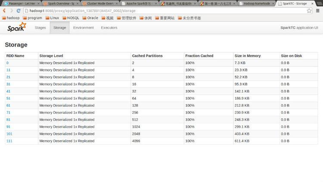Select the Spark Overview browser tab
Image resolution: width=323 pixels, height=182 pixels.
click(60, 3)
